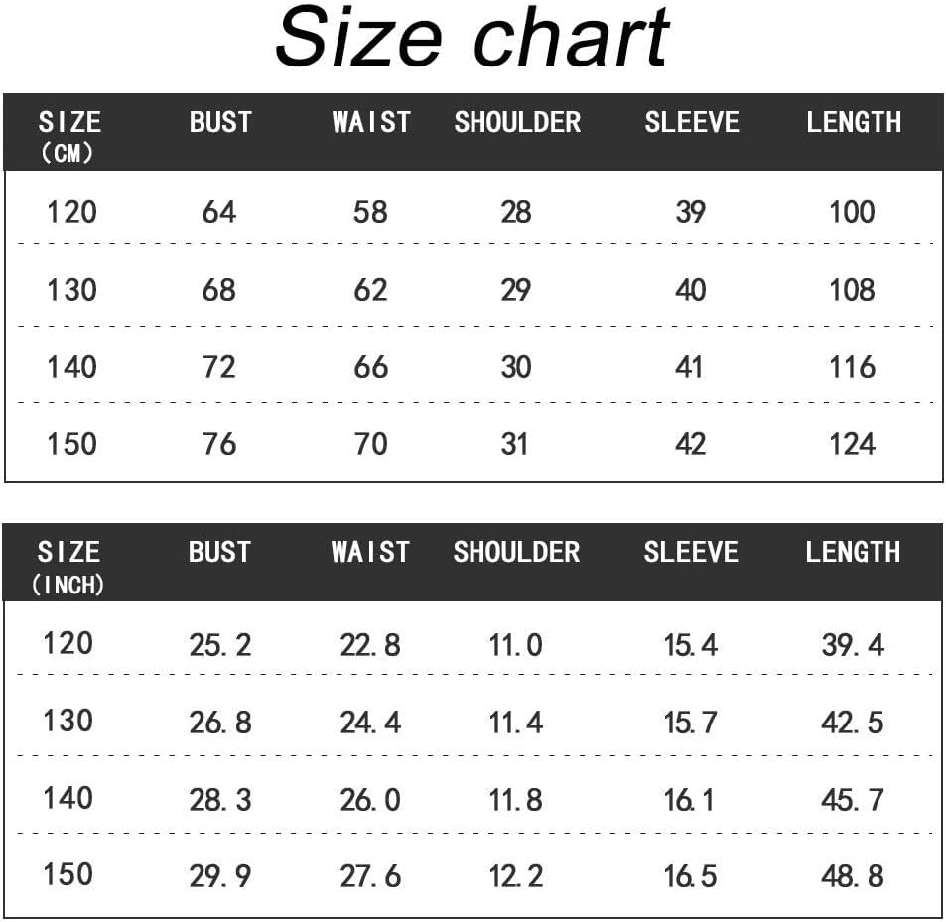Click shoulder value 12.2

[515, 876]
